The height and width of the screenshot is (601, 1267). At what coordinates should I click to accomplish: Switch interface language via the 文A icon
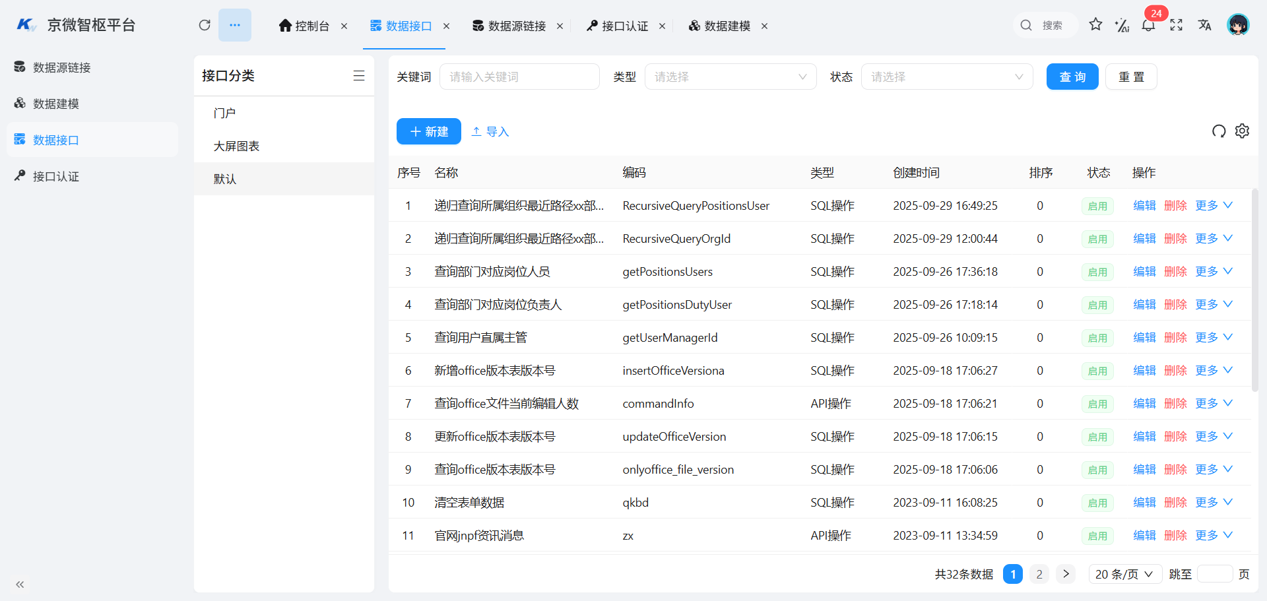coord(1204,25)
